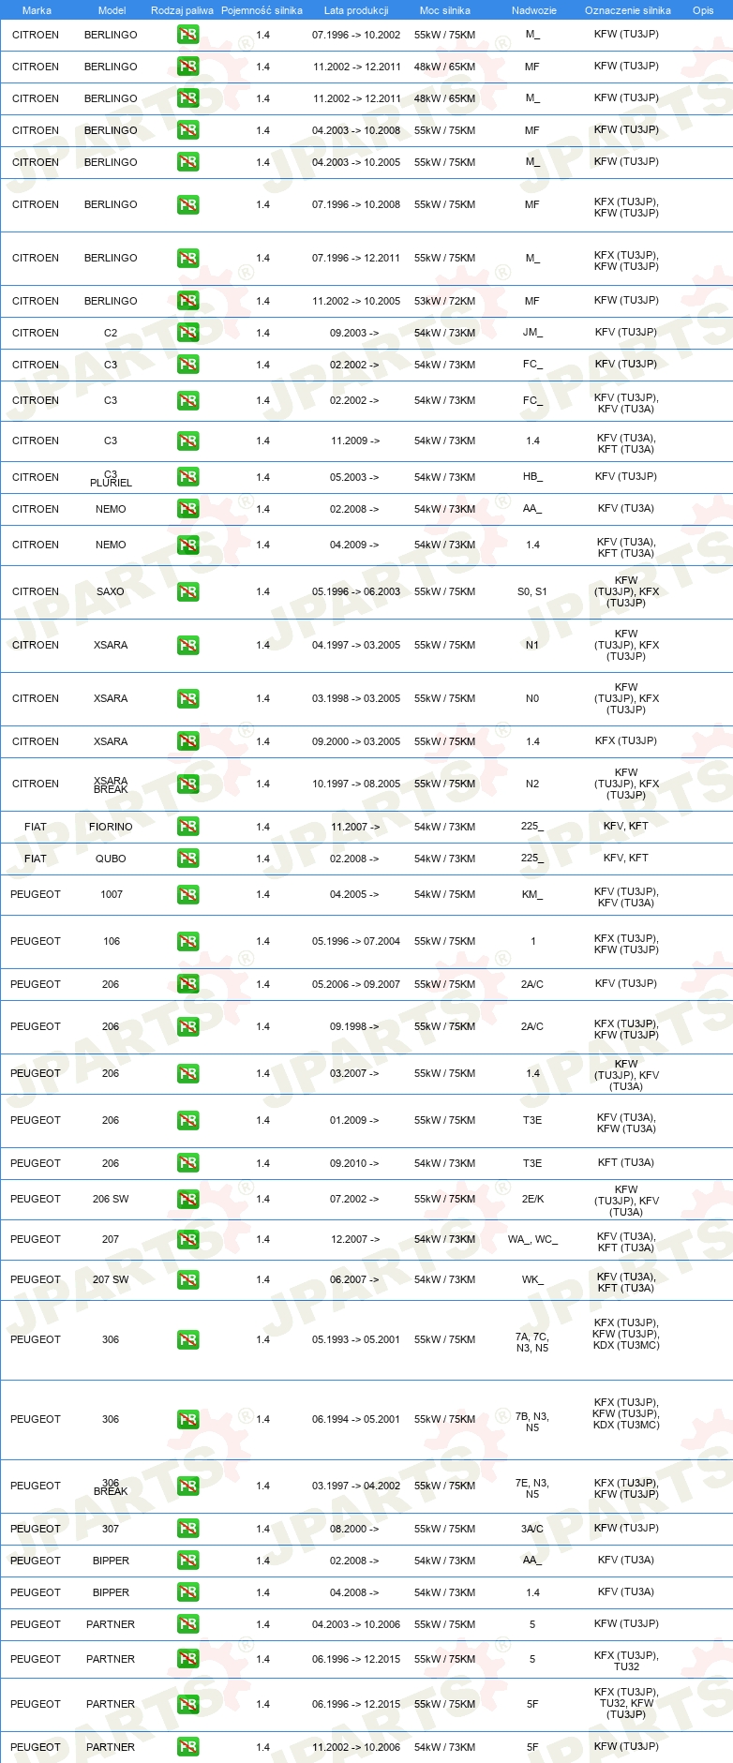Click the fuel icon in the PEUGEOT 306 06.1994 row
733x1763 pixels.
(x=187, y=1420)
